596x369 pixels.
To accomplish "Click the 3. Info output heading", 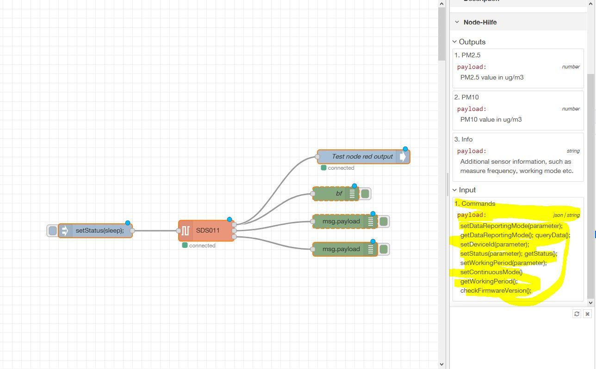I will coord(463,139).
